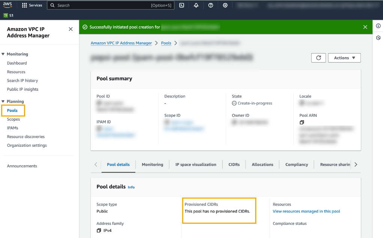Open the info panel icon on right edge

(378, 26)
